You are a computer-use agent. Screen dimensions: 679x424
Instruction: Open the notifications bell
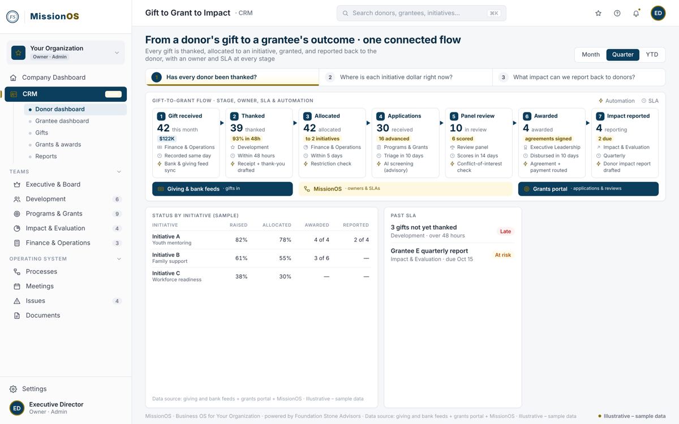click(x=636, y=13)
